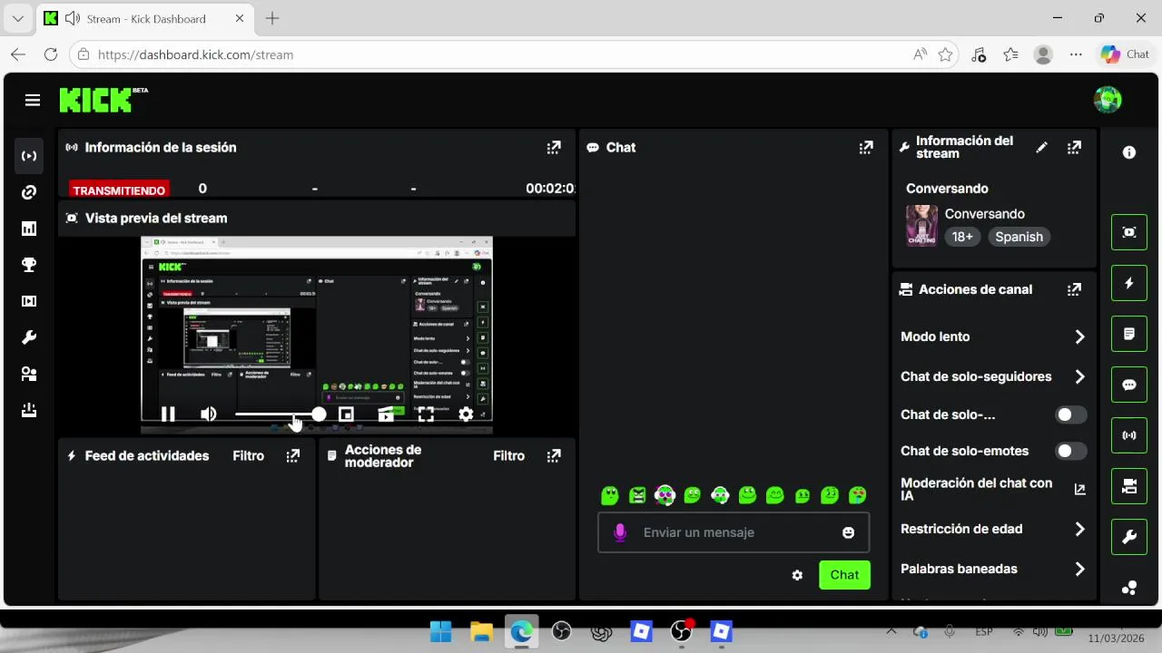The image size is (1162, 653).
Task: Open File Explorer from the taskbar
Action: (x=481, y=631)
